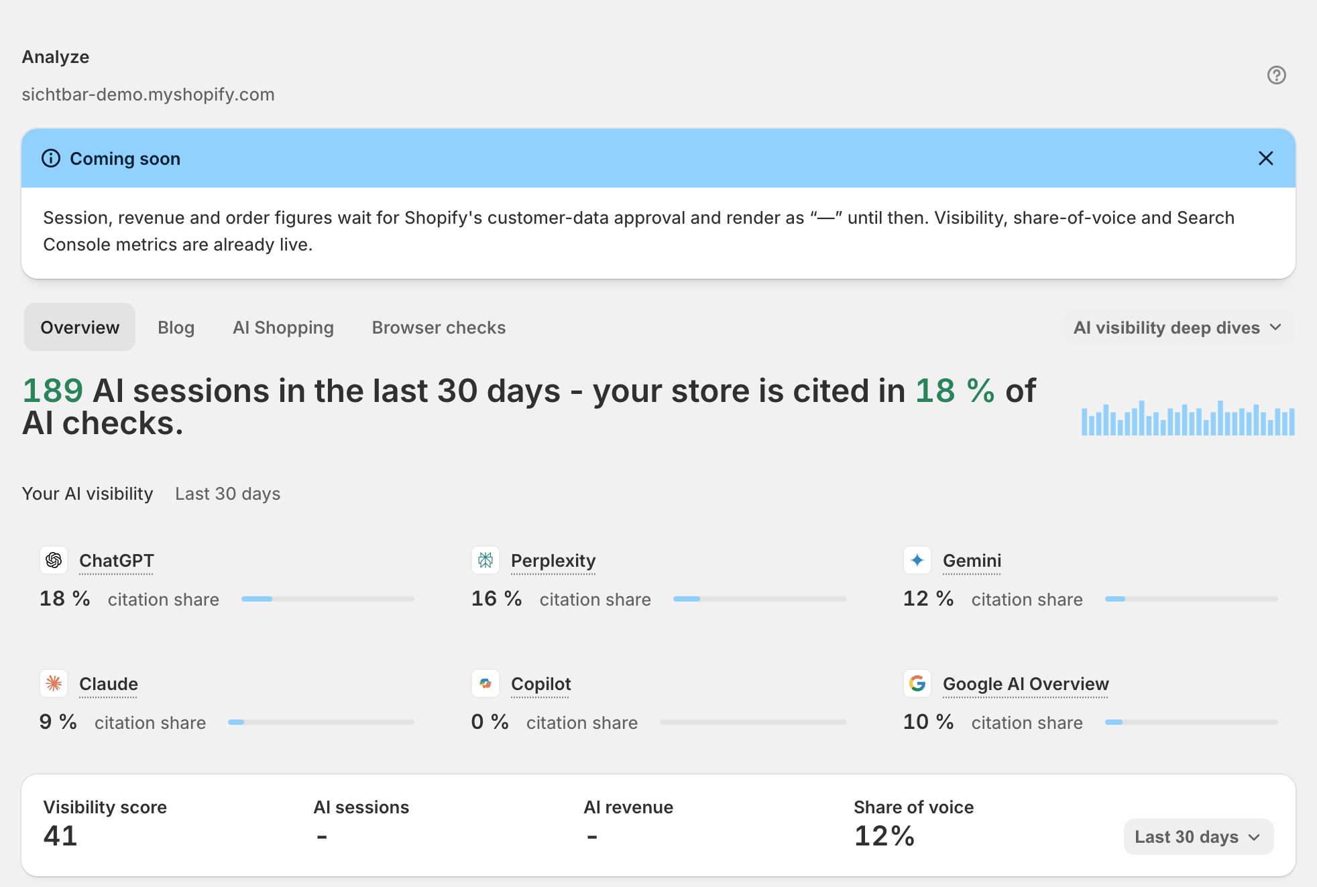Click the Copilot 0 % value
Image resolution: width=1317 pixels, height=887 pixels.
coord(490,722)
